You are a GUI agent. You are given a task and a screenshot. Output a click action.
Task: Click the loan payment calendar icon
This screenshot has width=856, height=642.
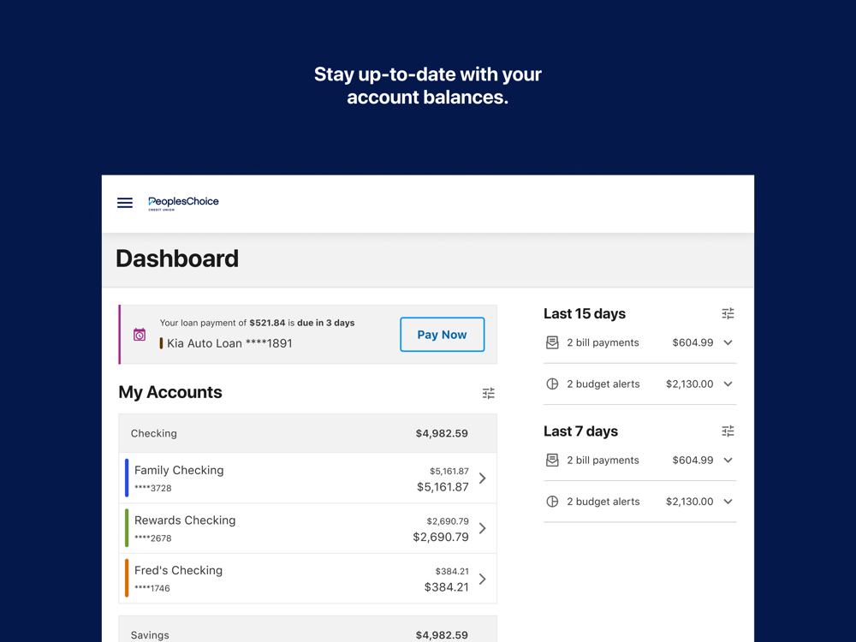[x=140, y=335]
